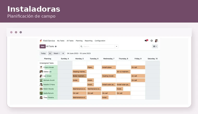The height and width of the screenshot is (114, 198).
Task: Click the gear icon next to All Tasks
Action: (x=56, y=46)
